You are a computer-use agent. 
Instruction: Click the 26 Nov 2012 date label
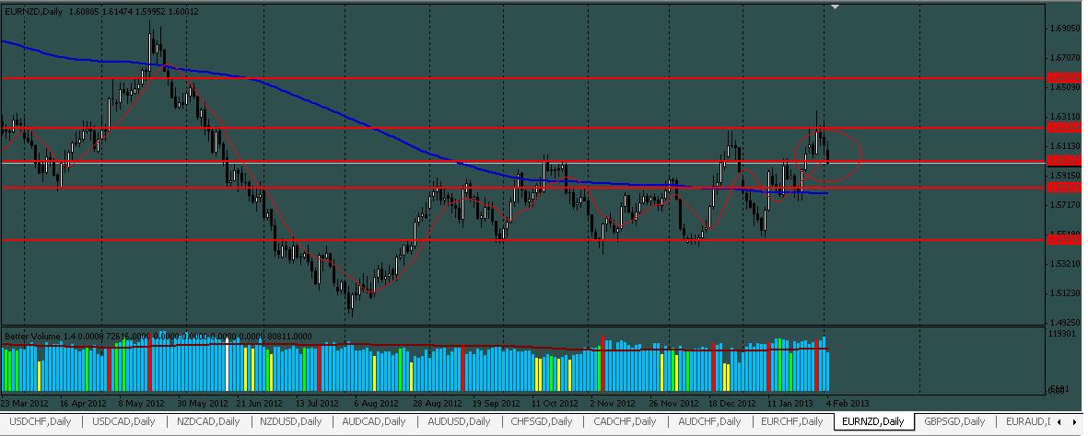tap(673, 402)
